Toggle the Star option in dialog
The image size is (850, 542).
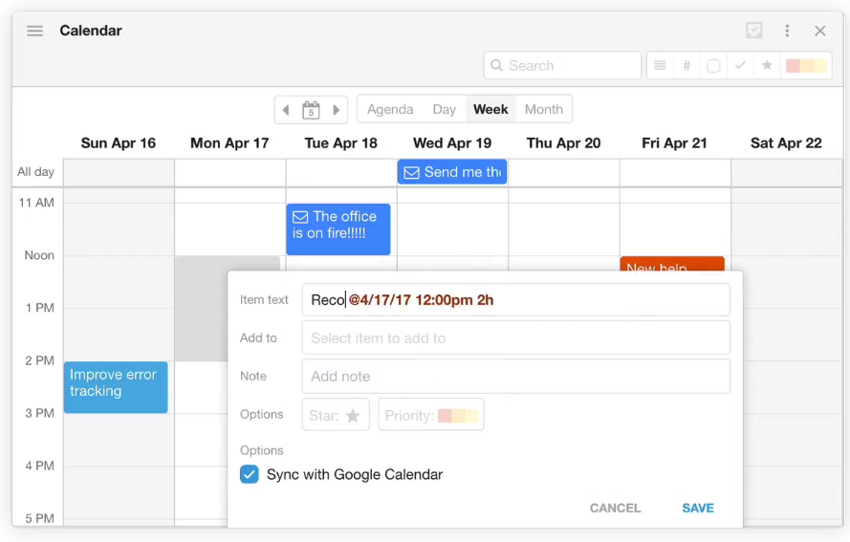click(336, 416)
